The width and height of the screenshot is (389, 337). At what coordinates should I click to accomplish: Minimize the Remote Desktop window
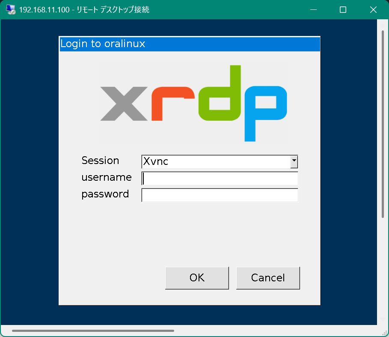(313, 9)
